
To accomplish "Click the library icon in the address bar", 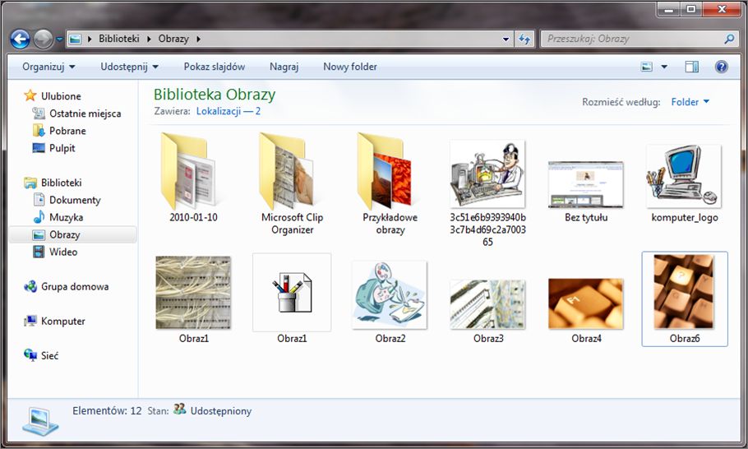I will (75, 39).
